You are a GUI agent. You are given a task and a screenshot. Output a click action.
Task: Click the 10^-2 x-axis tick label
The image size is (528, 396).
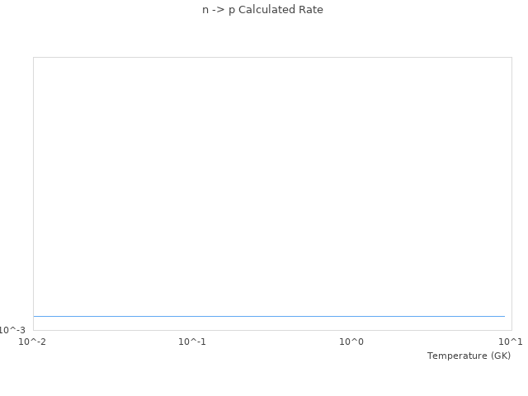coord(33,341)
